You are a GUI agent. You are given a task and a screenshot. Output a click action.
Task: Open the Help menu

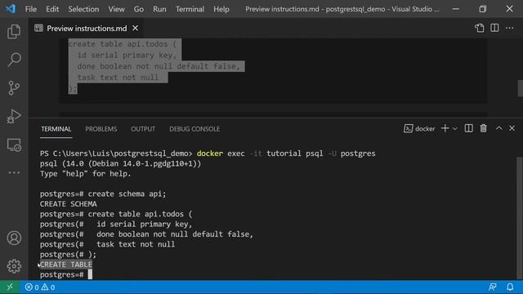(221, 9)
